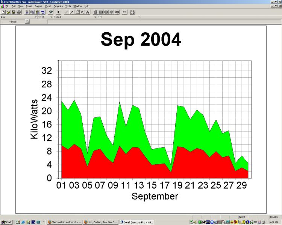This screenshot has height=225, width=282.
Task: Open the Chart menu
Action: pyautogui.click(x=48, y=6)
